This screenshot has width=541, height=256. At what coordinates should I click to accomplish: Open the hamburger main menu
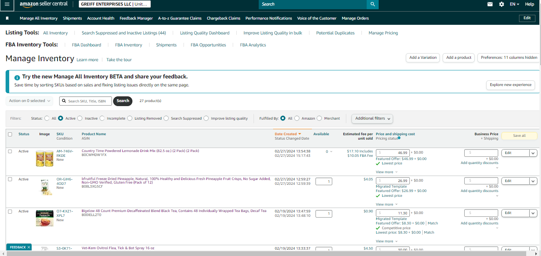tap(7, 4)
